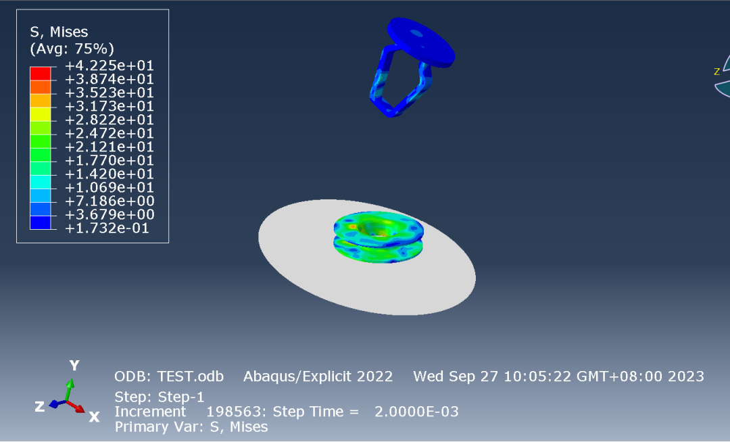Click legend value +3.874e+01

coord(109,79)
